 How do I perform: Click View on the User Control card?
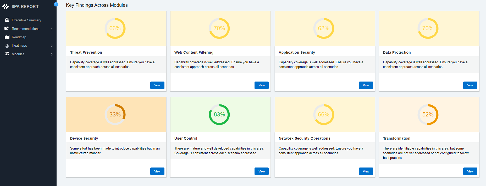pyautogui.click(x=261, y=171)
